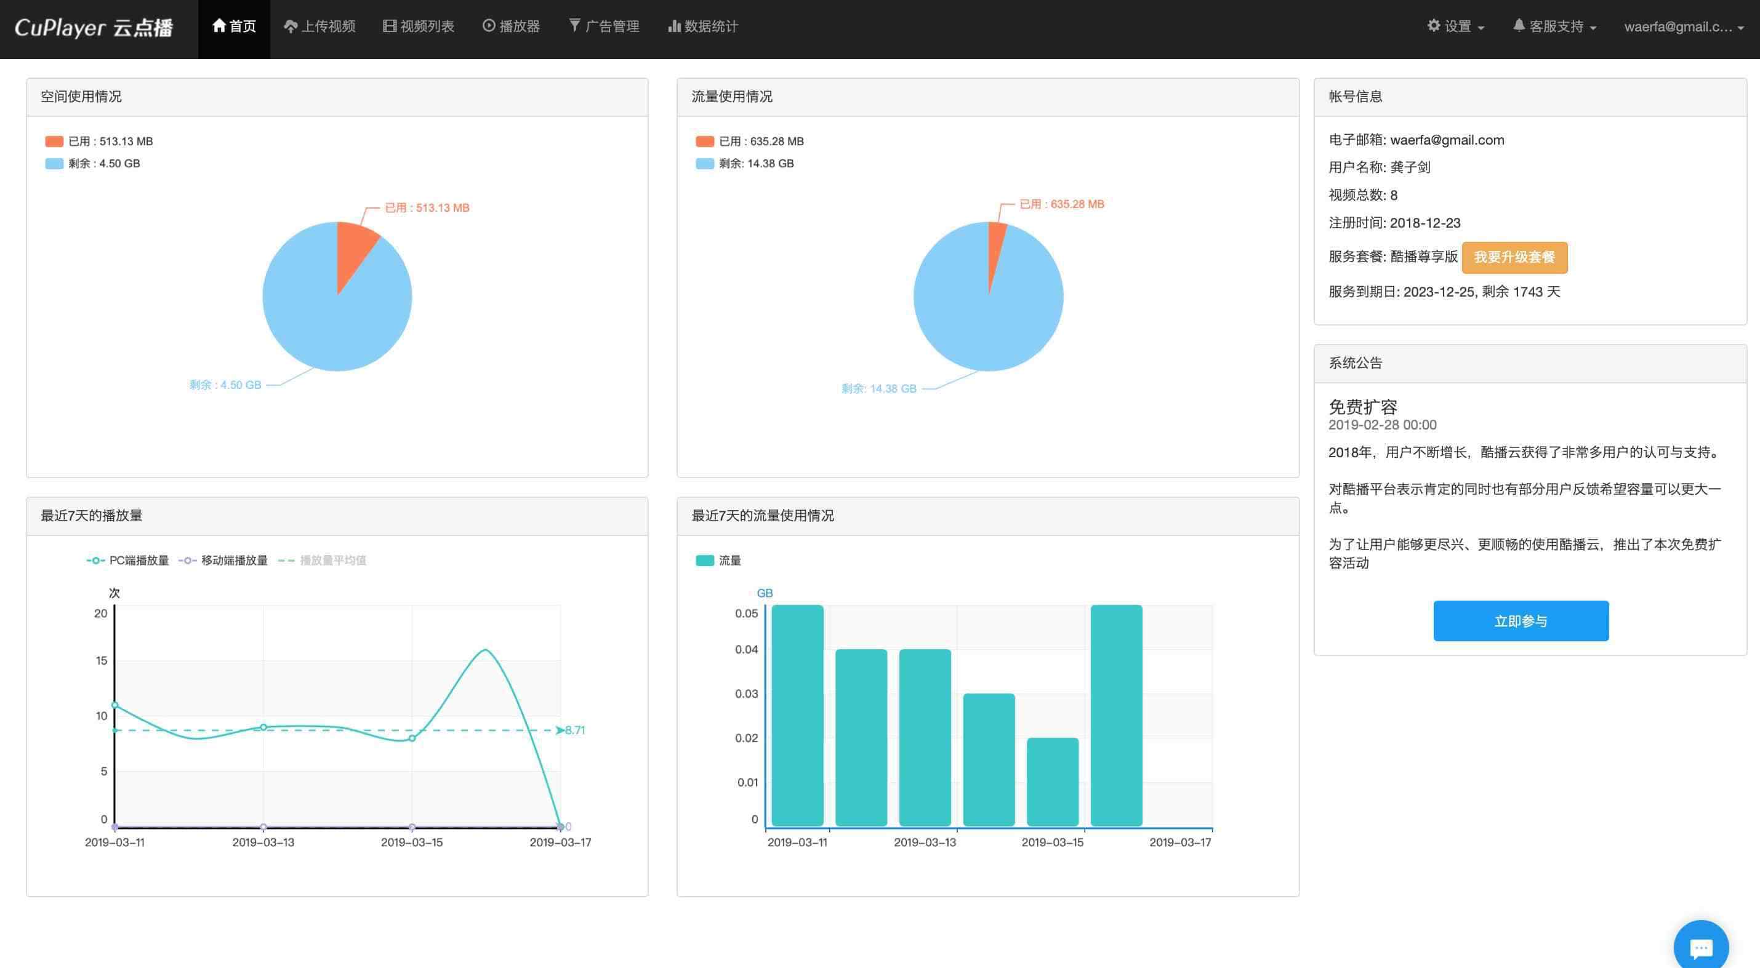Screen dimensions: 1760x968
Task: Click the 2019-03-11 traffic bar
Action: click(x=797, y=715)
